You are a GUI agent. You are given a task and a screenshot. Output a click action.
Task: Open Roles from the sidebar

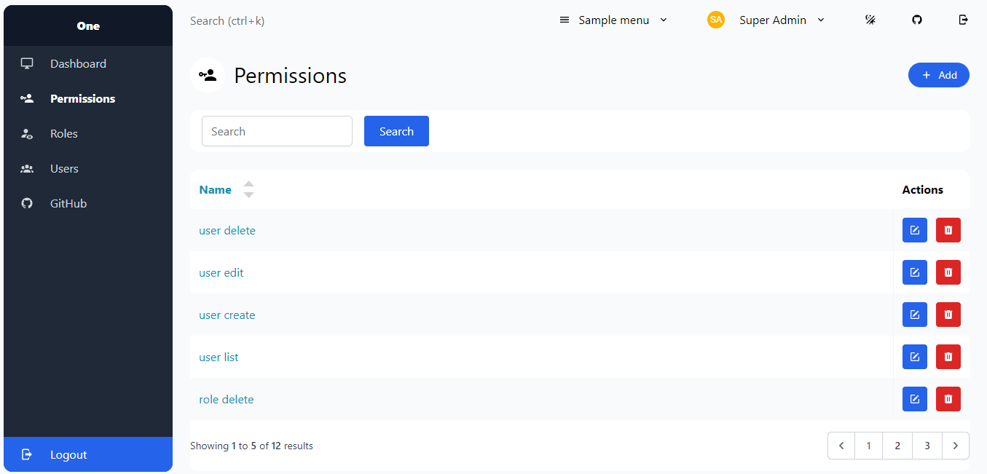(x=88, y=133)
